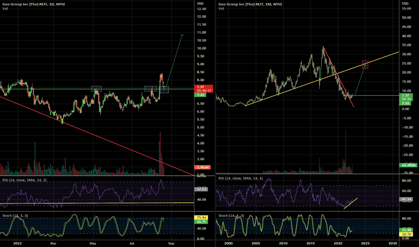Click the RSI value 57.53 label

pos(201,190)
